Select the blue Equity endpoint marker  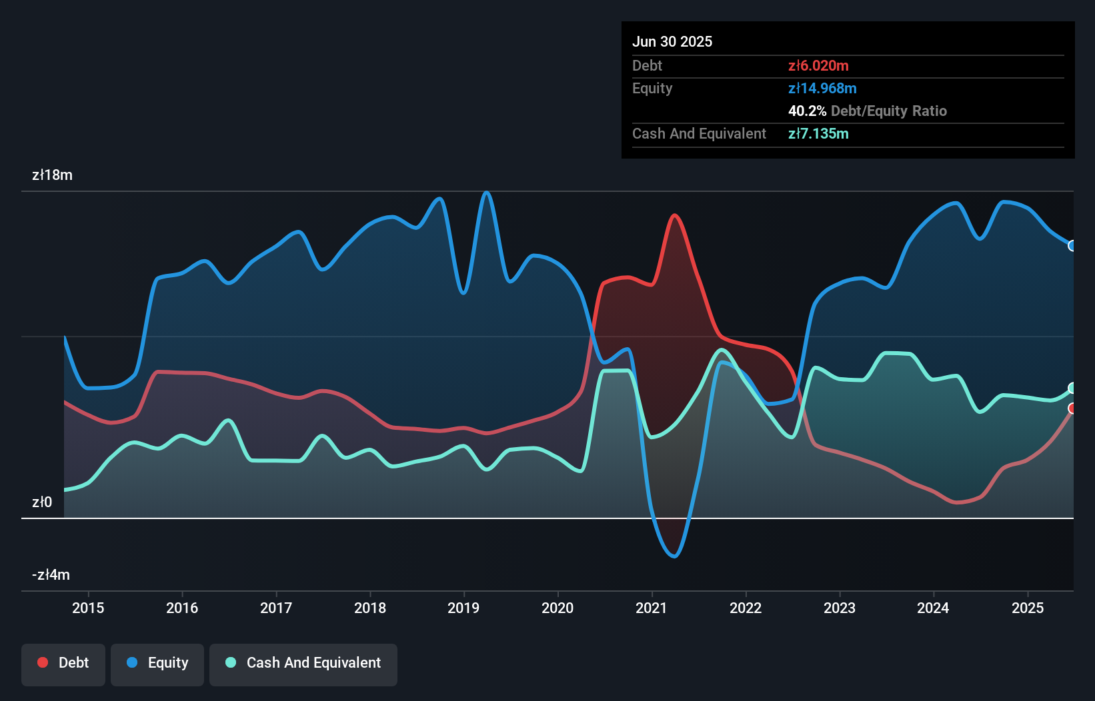[x=1072, y=246]
